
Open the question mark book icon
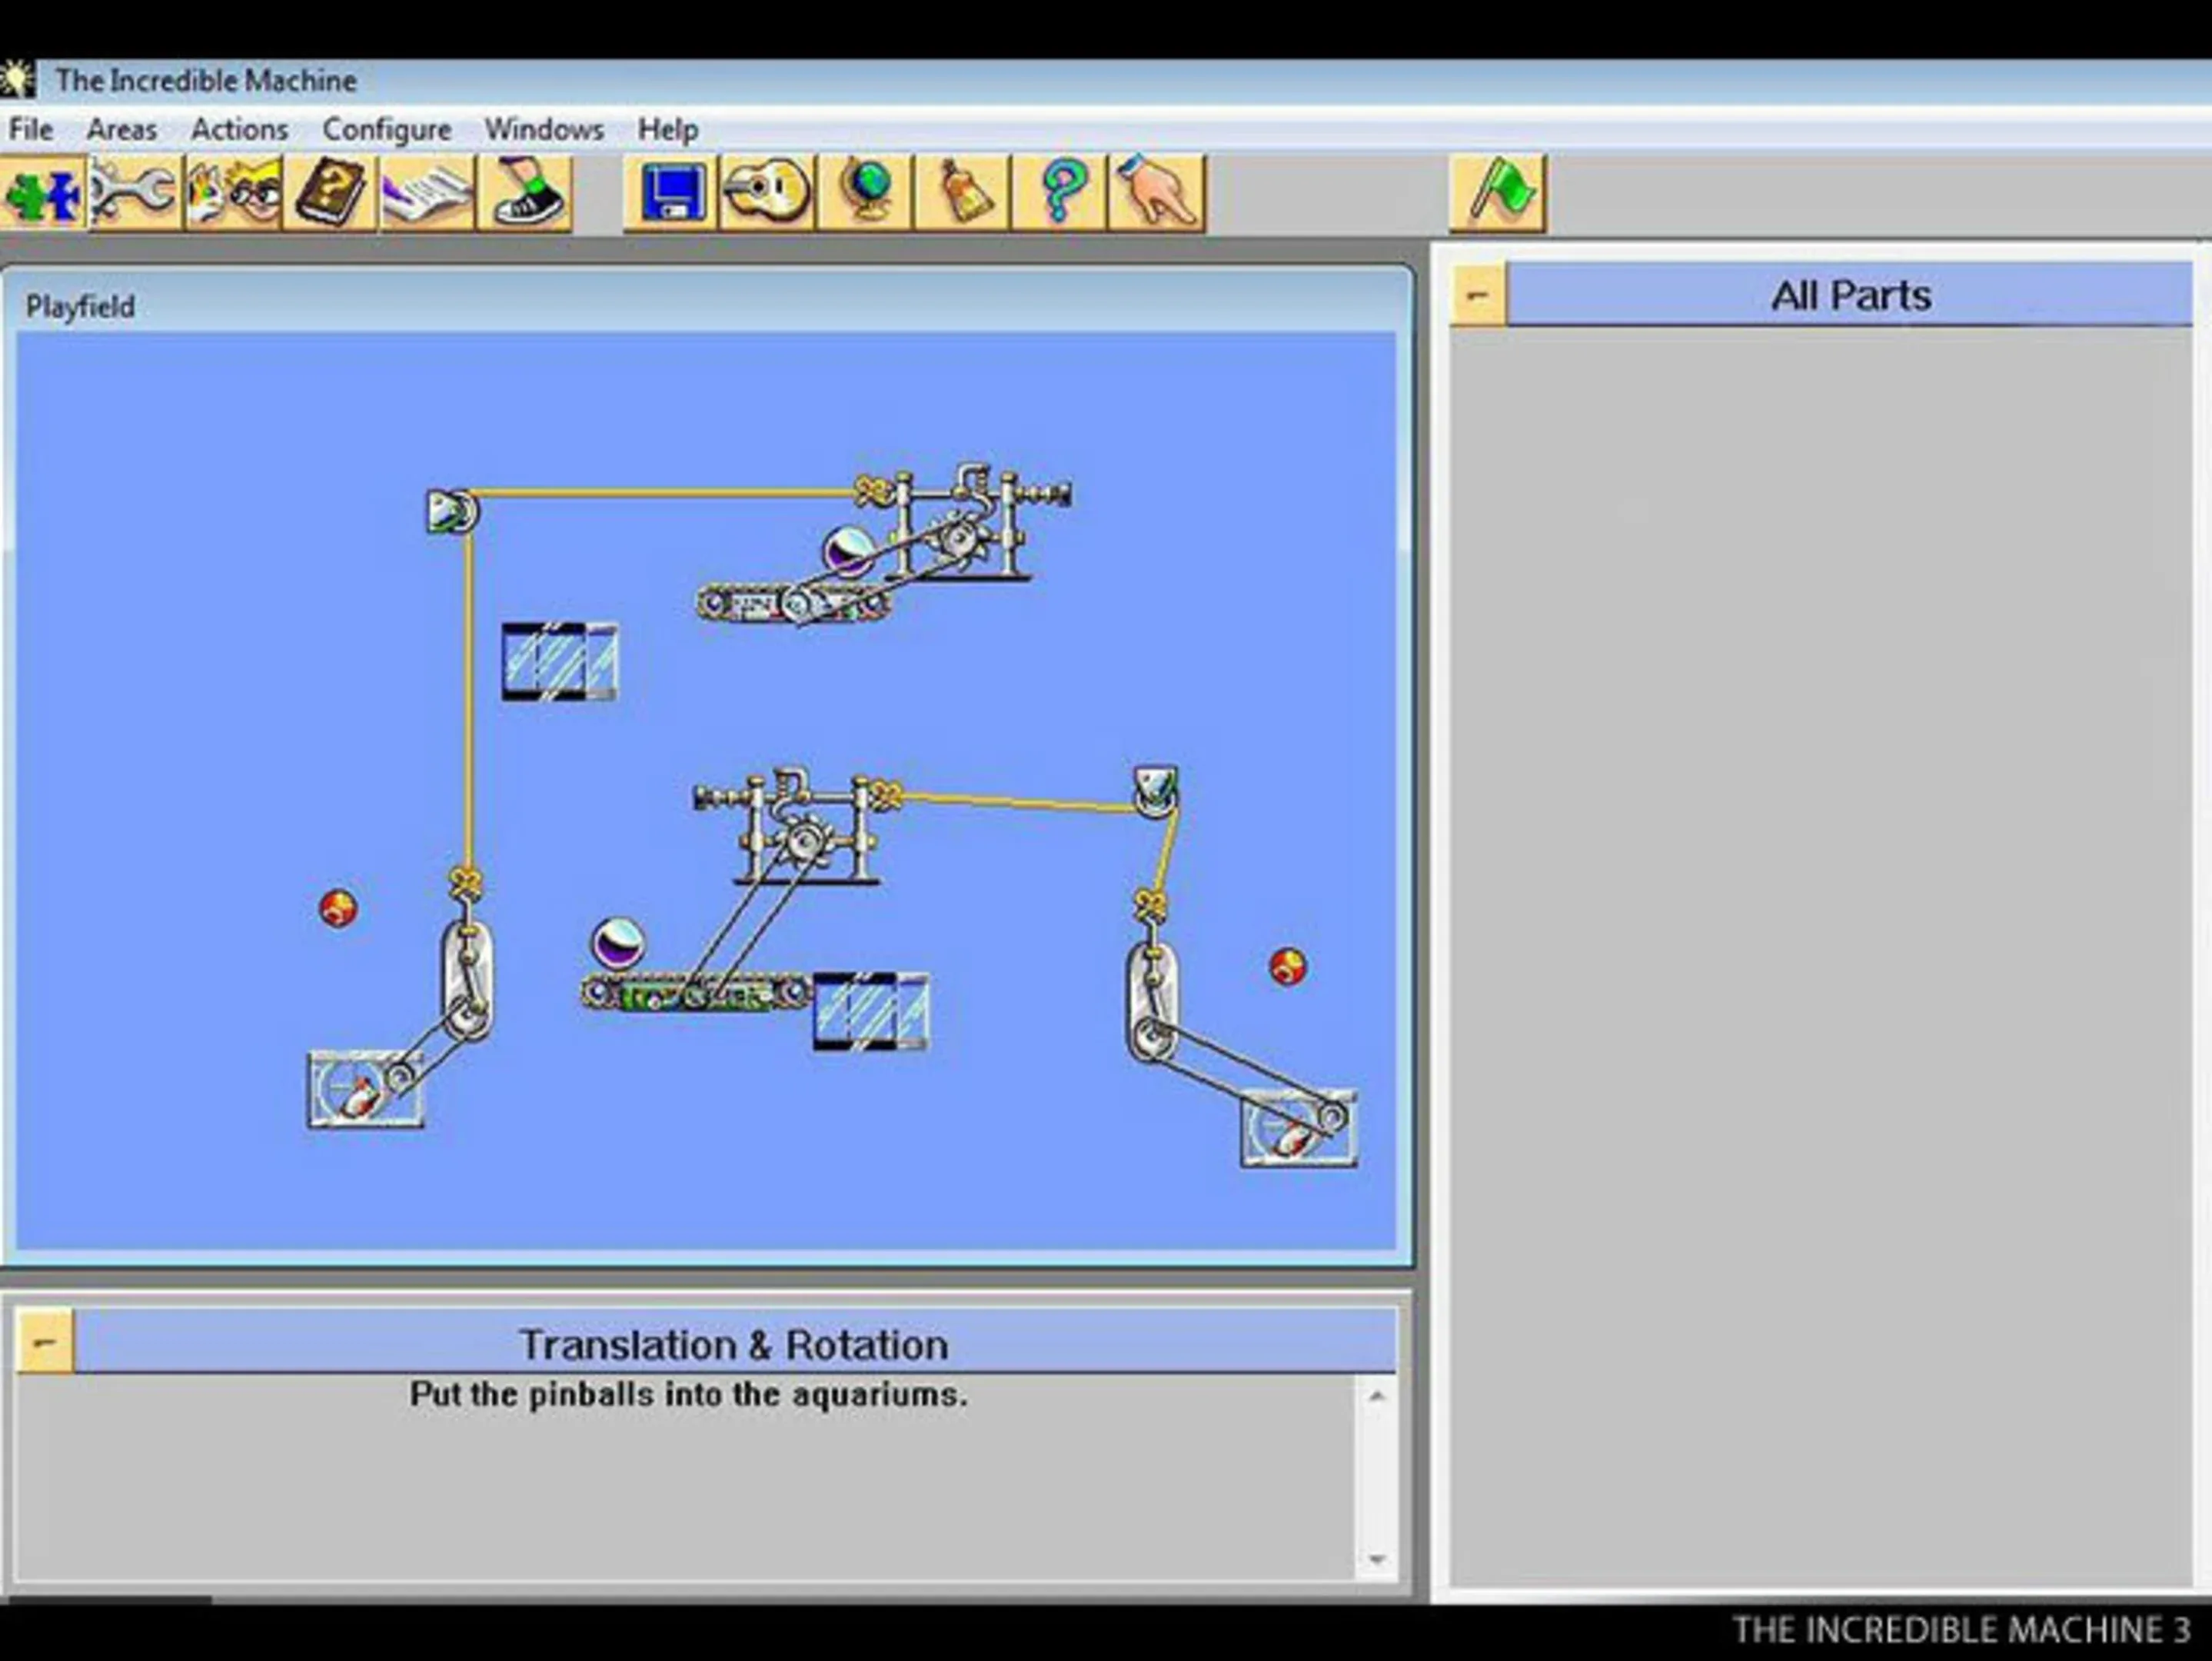click(x=330, y=193)
